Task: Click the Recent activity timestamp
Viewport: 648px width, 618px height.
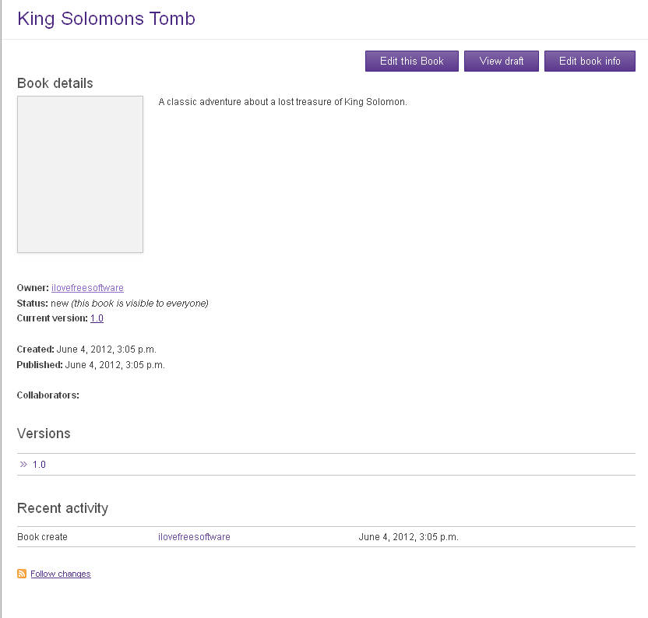Action: coord(408,537)
